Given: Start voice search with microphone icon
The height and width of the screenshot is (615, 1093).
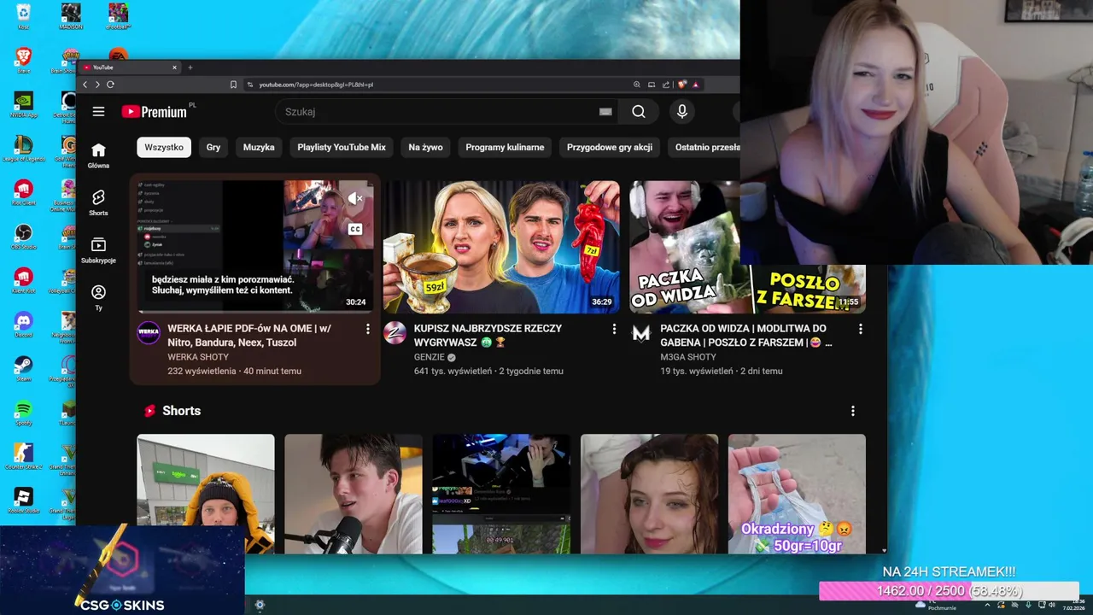Looking at the screenshot, I should point(681,112).
